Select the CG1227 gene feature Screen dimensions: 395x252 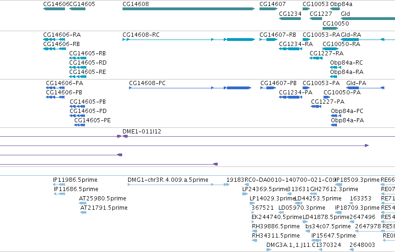(316, 19)
